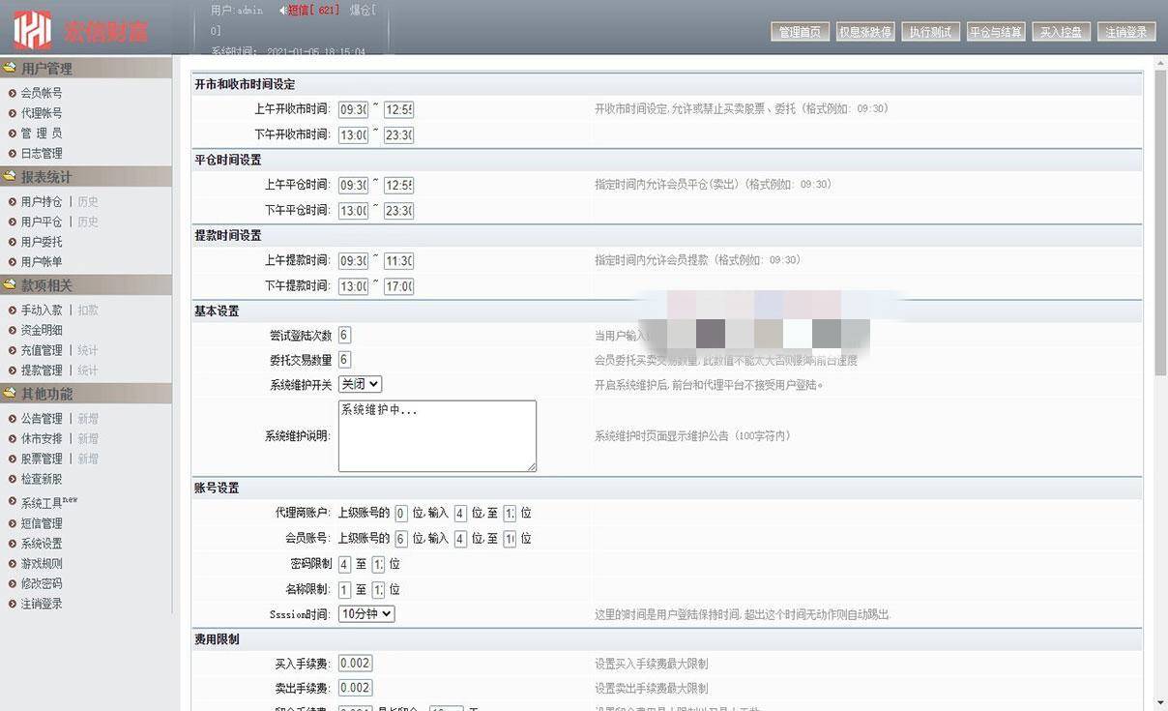The image size is (1168, 711).
Task: Click the folder icon beside 报表统计 header
Action: (x=12, y=177)
